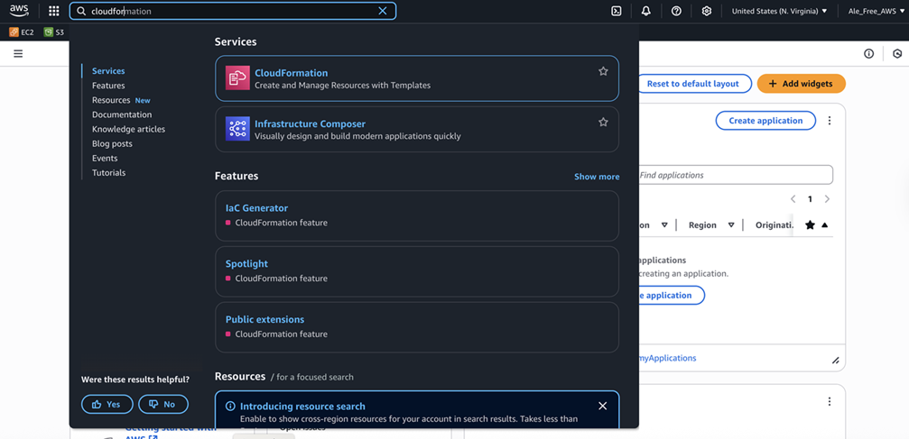Open the hexagon panel icon at top right

pyautogui.click(x=897, y=54)
